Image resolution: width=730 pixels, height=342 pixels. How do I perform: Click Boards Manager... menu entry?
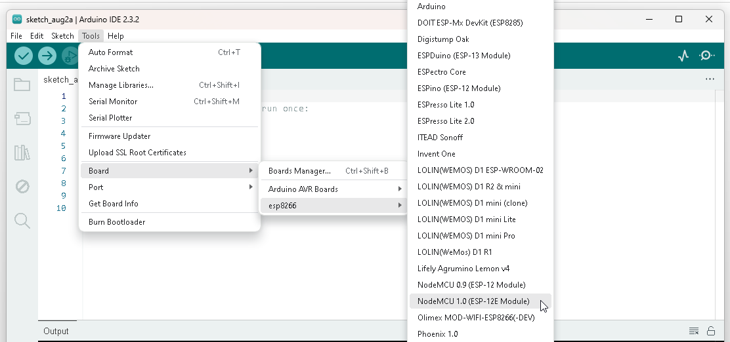[299, 171]
